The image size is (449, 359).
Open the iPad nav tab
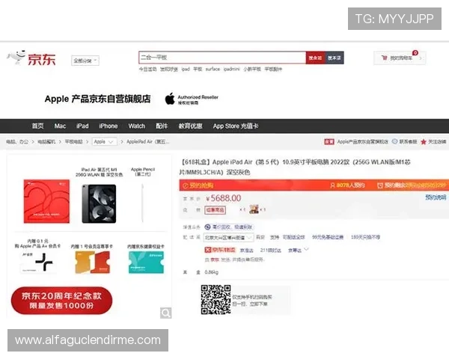[82, 126]
